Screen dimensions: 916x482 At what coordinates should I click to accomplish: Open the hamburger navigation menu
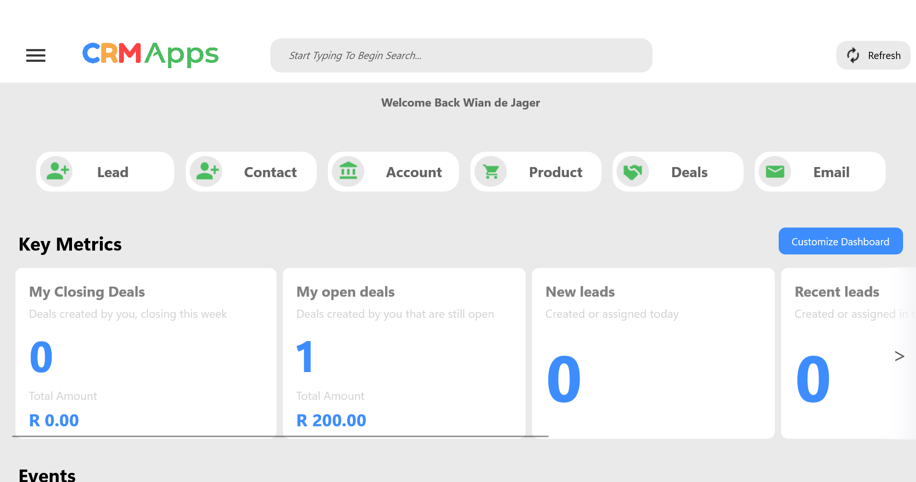[36, 56]
